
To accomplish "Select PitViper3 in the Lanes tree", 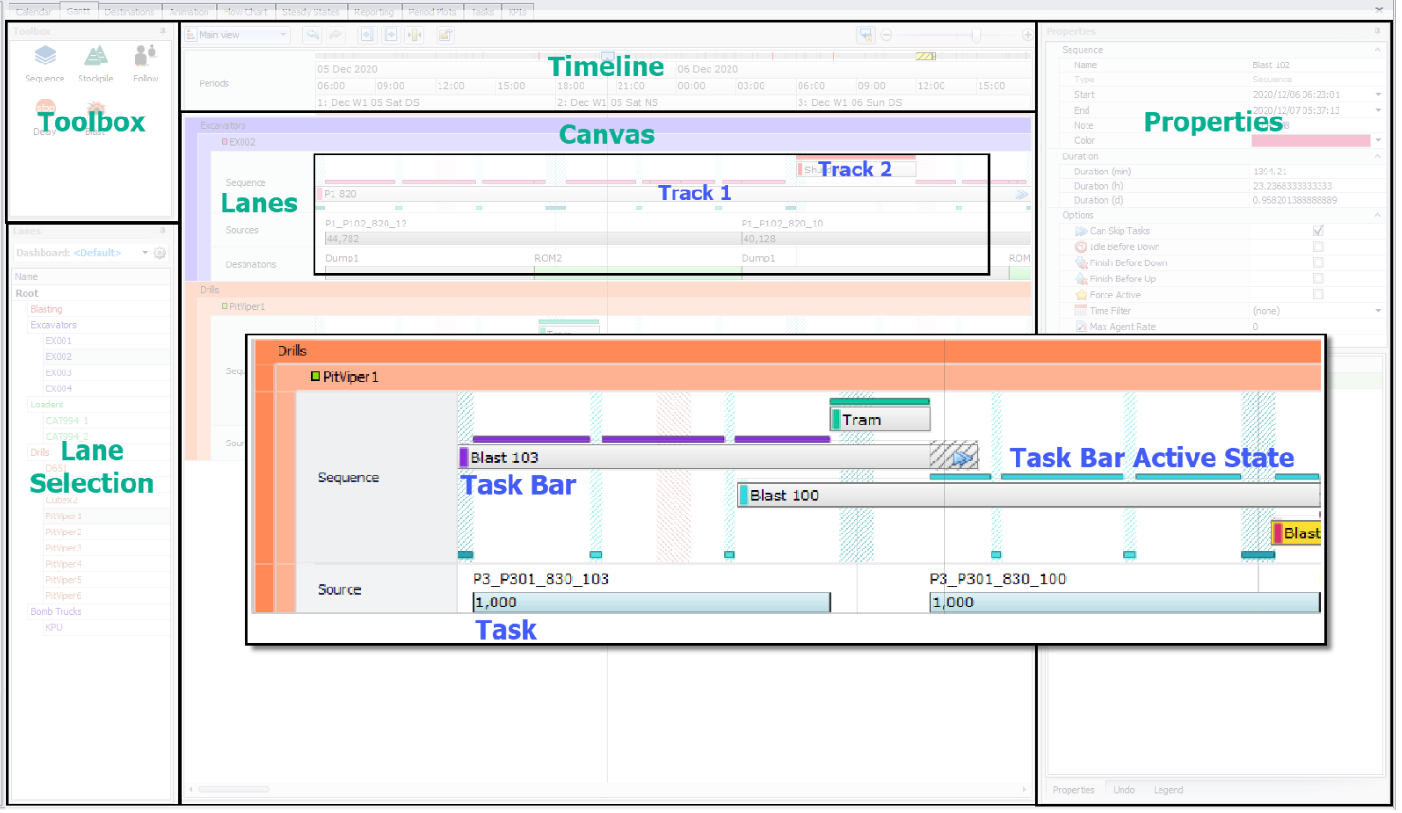I will (x=63, y=549).
